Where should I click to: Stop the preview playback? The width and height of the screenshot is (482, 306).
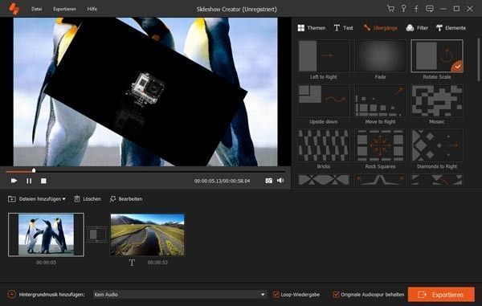(43, 181)
